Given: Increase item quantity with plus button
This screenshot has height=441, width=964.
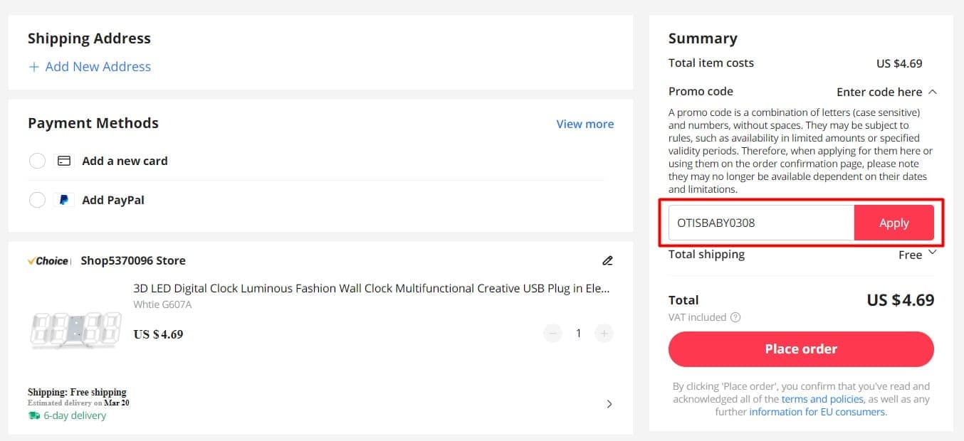Looking at the screenshot, I should click(604, 334).
